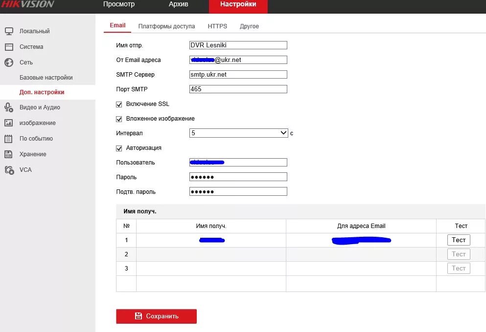486x332 pixels.
Task: Click the Пользователь input field
Action: click(x=238, y=162)
